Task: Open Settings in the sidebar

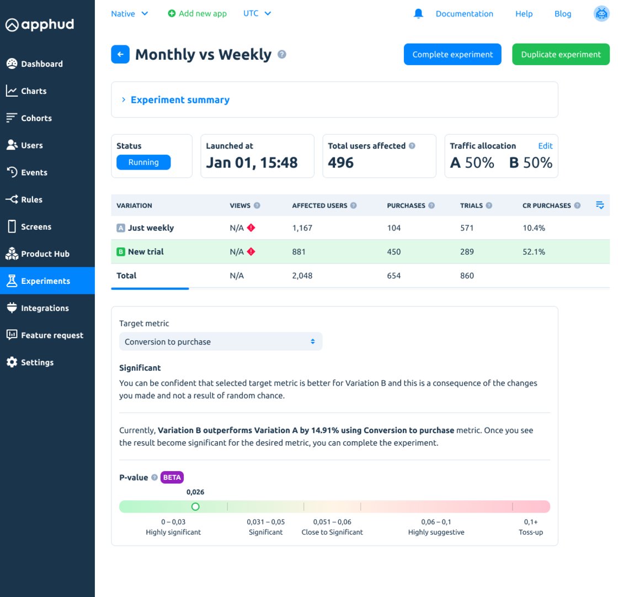Action: pyautogui.click(x=47, y=362)
